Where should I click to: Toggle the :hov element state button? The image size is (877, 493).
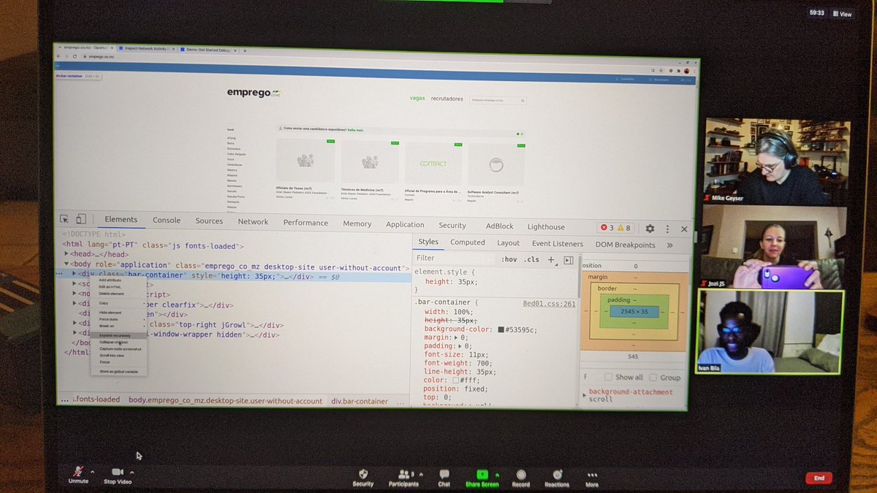pos(509,259)
